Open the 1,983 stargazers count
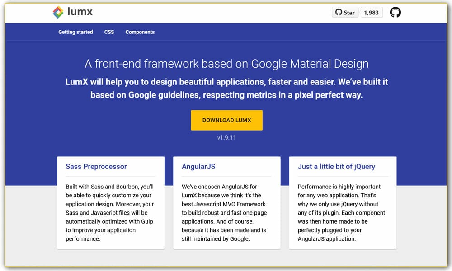Screen dimensions: 452x271 click(371, 12)
